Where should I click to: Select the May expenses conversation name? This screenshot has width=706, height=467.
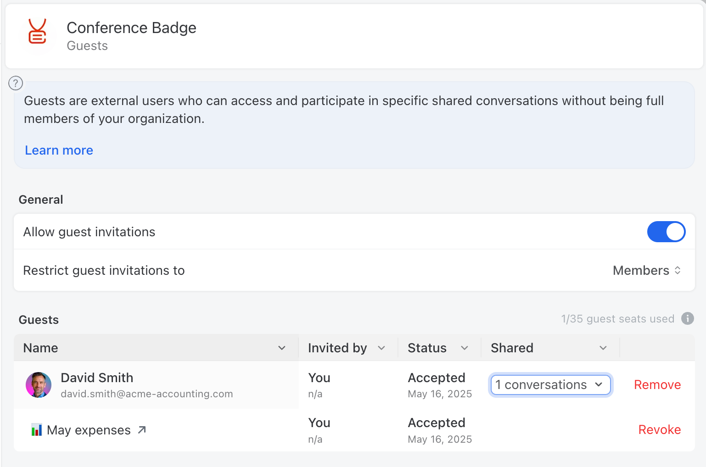[x=89, y=430]
